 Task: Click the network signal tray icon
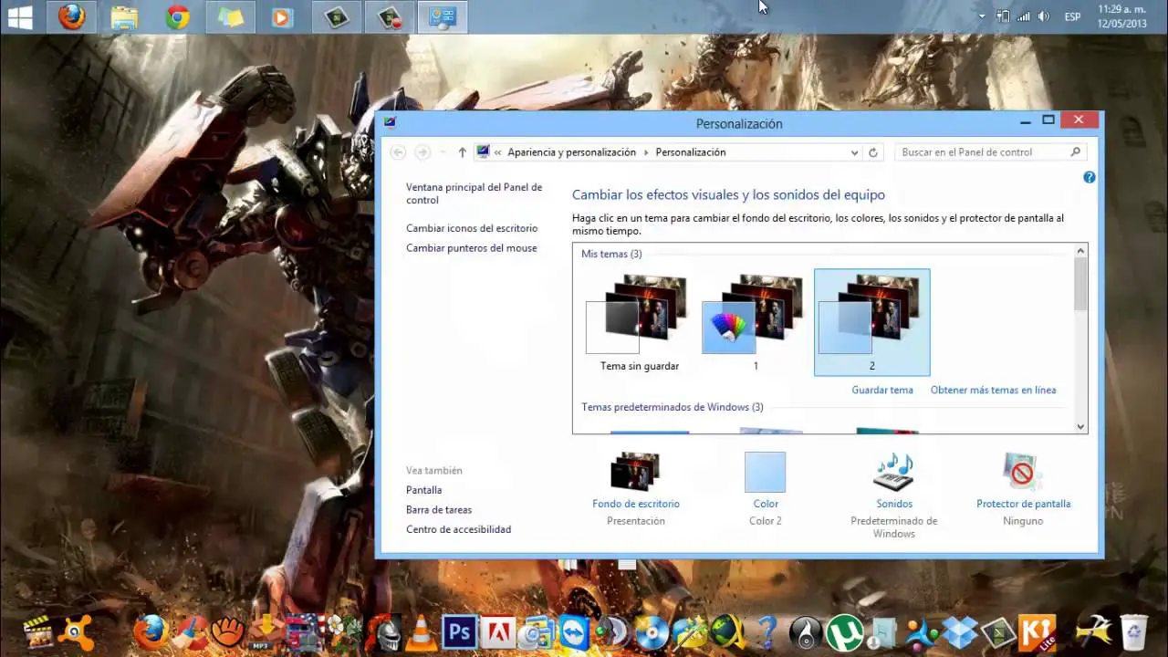(x=1023, y=16)
